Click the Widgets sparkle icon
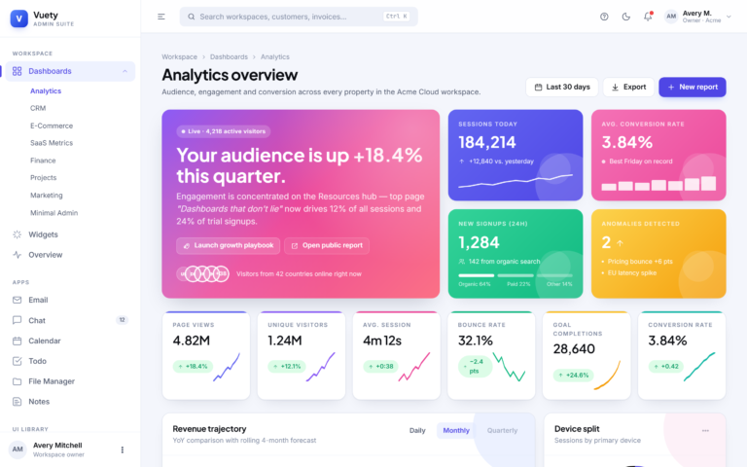Screen dimensions: 747x467 tap(18, 234)
